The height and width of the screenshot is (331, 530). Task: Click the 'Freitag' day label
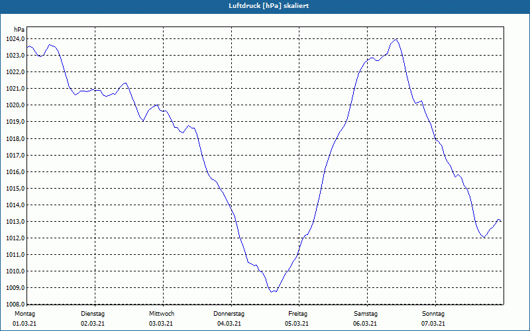click(x=297, y=314)
